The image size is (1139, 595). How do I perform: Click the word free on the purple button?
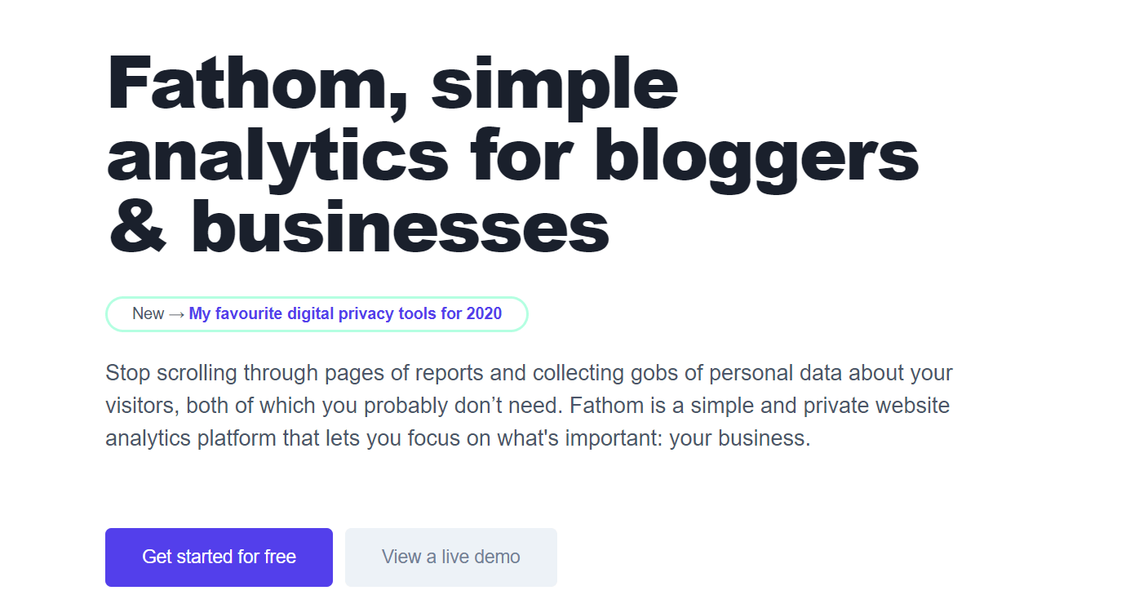(x=280, y=557)
